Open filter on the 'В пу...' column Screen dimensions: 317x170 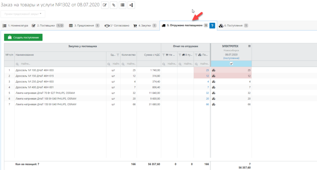pyautogui.click(x=180, y=55)
